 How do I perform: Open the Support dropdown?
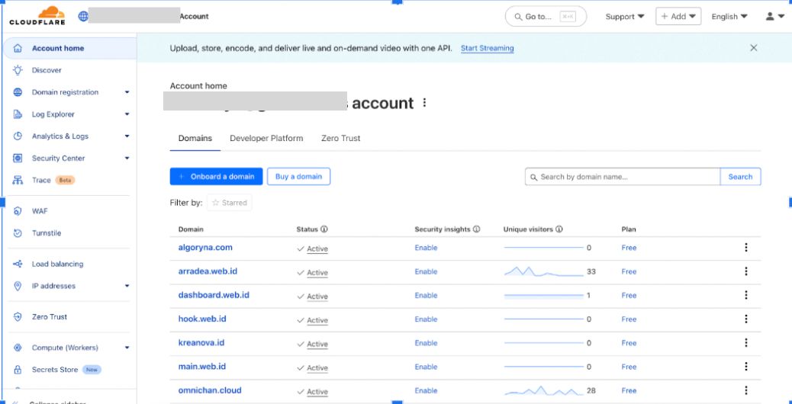point(624,17)
